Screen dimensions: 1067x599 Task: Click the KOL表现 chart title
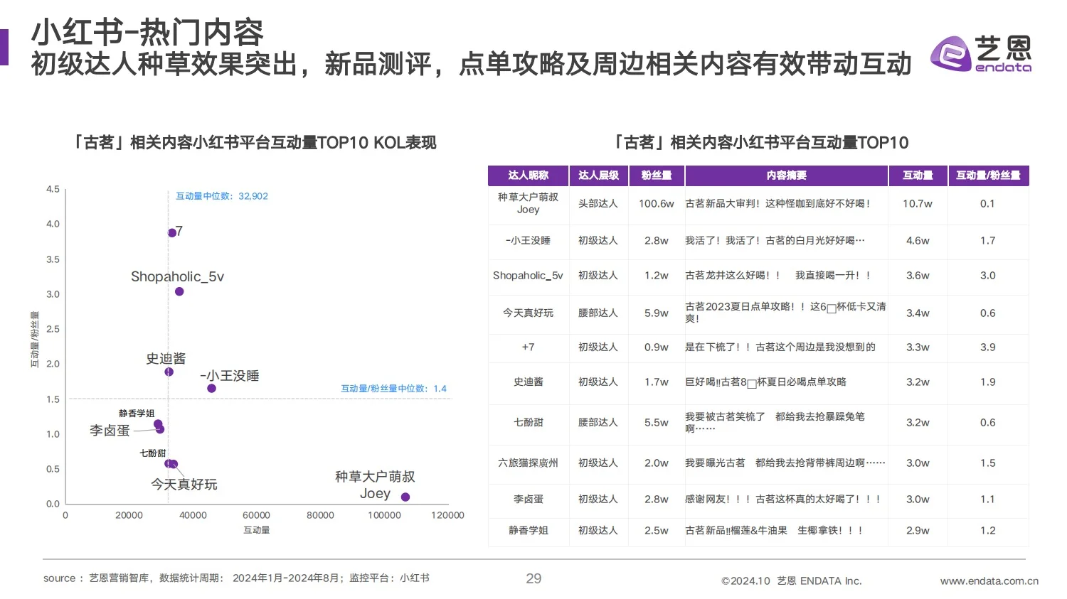point(254,142)
